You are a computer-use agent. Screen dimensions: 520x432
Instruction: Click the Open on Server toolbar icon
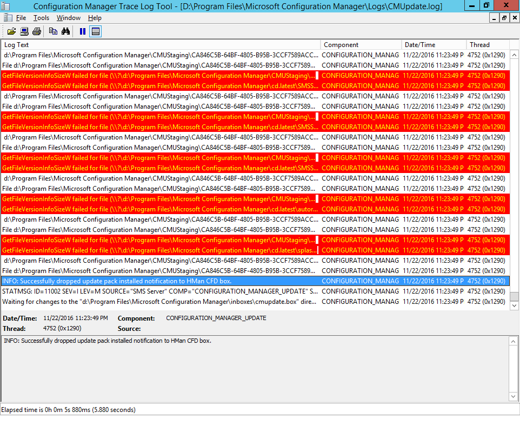pos(24,31)
